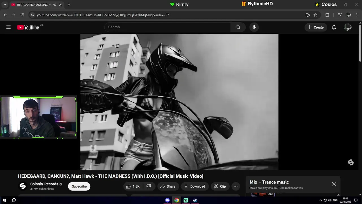This screenshot has width=362, height=204.
Task: Bookmark this page with the star
Action: point(315,15)
